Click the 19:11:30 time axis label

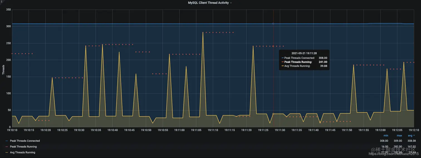pos(280,130)
